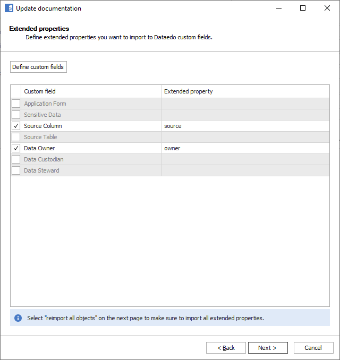Image resolution: width=340 pixels, height=360 pixels.
Task: Edit the 'owner' extended property cell
Action: tap(244, 148)
